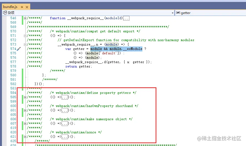Collapse the arrow function block at line 571

pos(25,36)
